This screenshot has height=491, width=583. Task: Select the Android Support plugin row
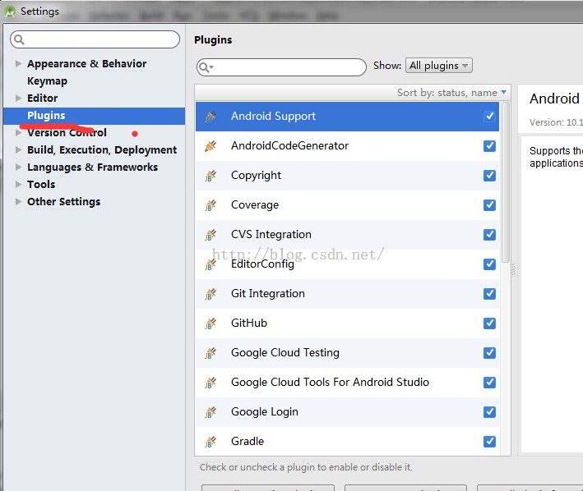pyautogui.click(x=347, y=117)
